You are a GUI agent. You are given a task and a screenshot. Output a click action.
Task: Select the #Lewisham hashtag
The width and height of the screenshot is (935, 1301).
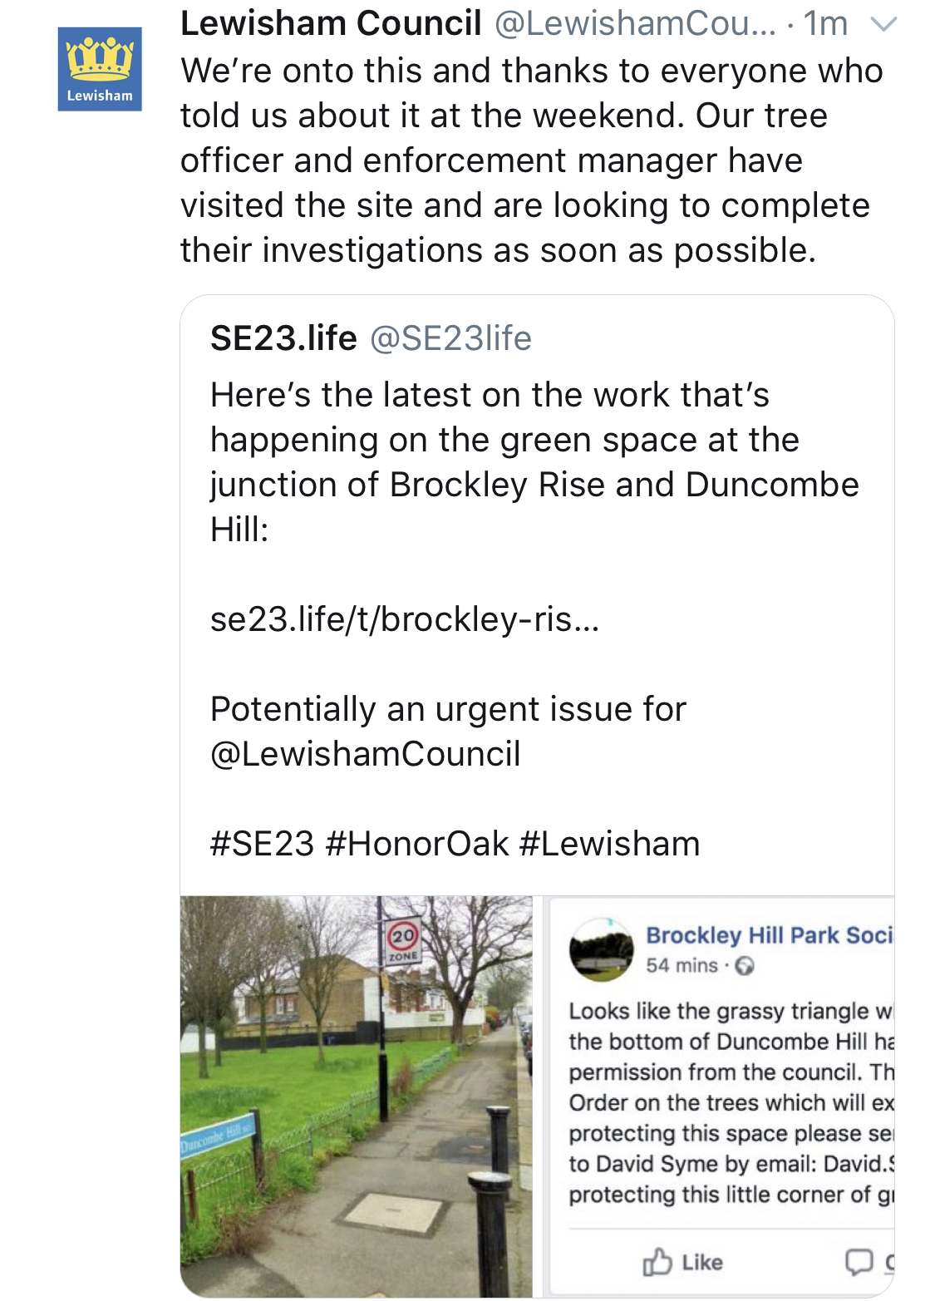tap(609, 844)
